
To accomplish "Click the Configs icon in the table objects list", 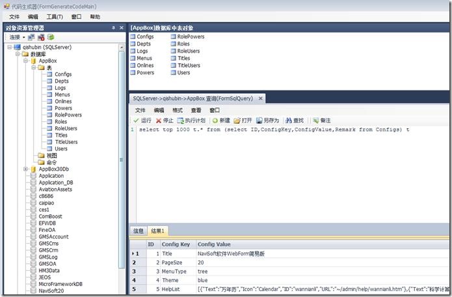I will click(133, 36).
